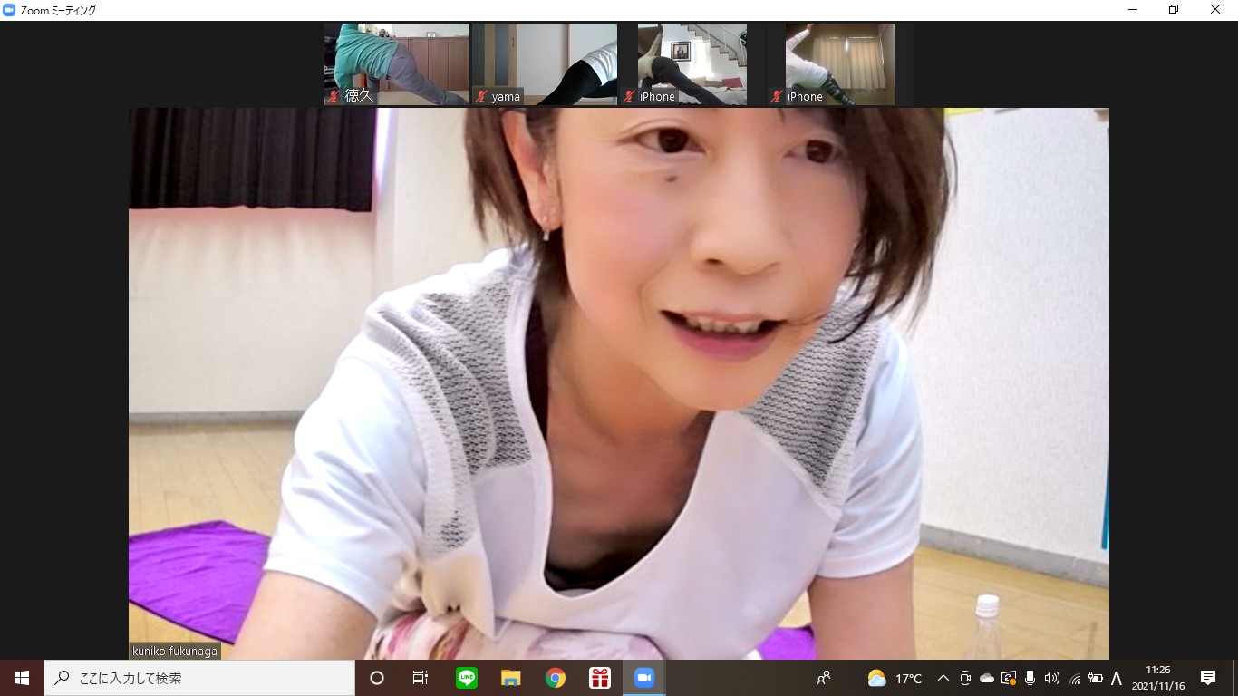Open File Explorer from the taskbar
1238x696 pixels.
pos(511,678)
